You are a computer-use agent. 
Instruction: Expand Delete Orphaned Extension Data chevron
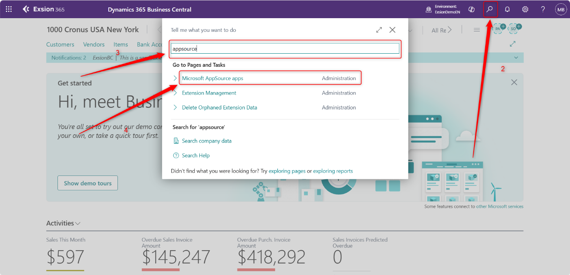pyautogui.click(x=175, y=107)
